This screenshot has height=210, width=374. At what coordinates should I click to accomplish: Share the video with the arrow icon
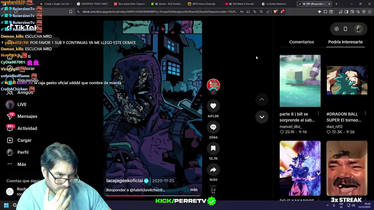[x=213, y=170]
